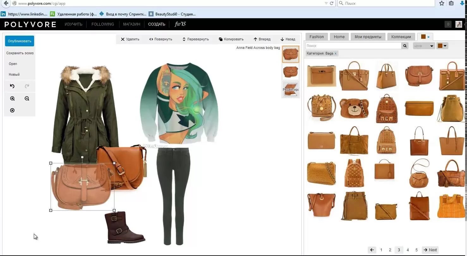The height and width of the screenshot is (256, 467).
Task: Open the brown color filter dropdown
Action: 442,46
